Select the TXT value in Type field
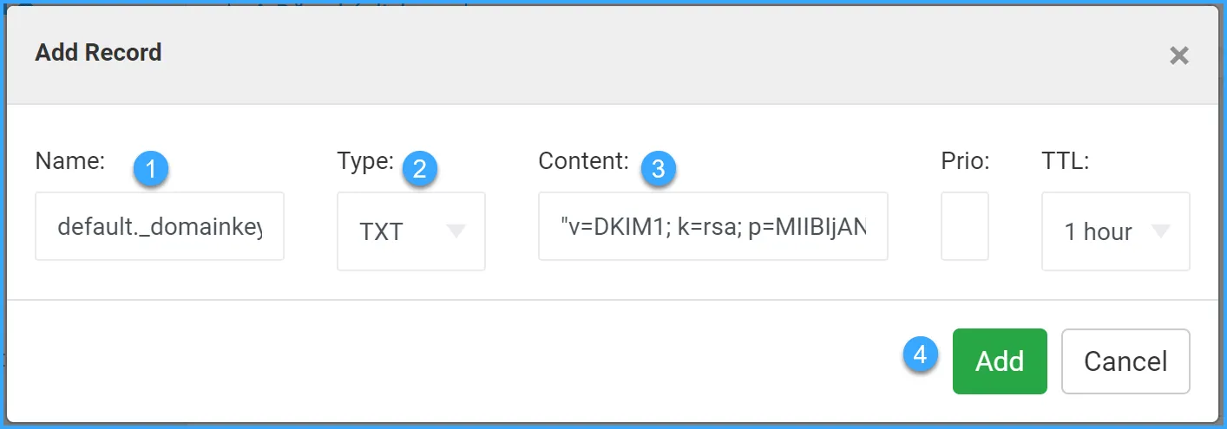 381,232
